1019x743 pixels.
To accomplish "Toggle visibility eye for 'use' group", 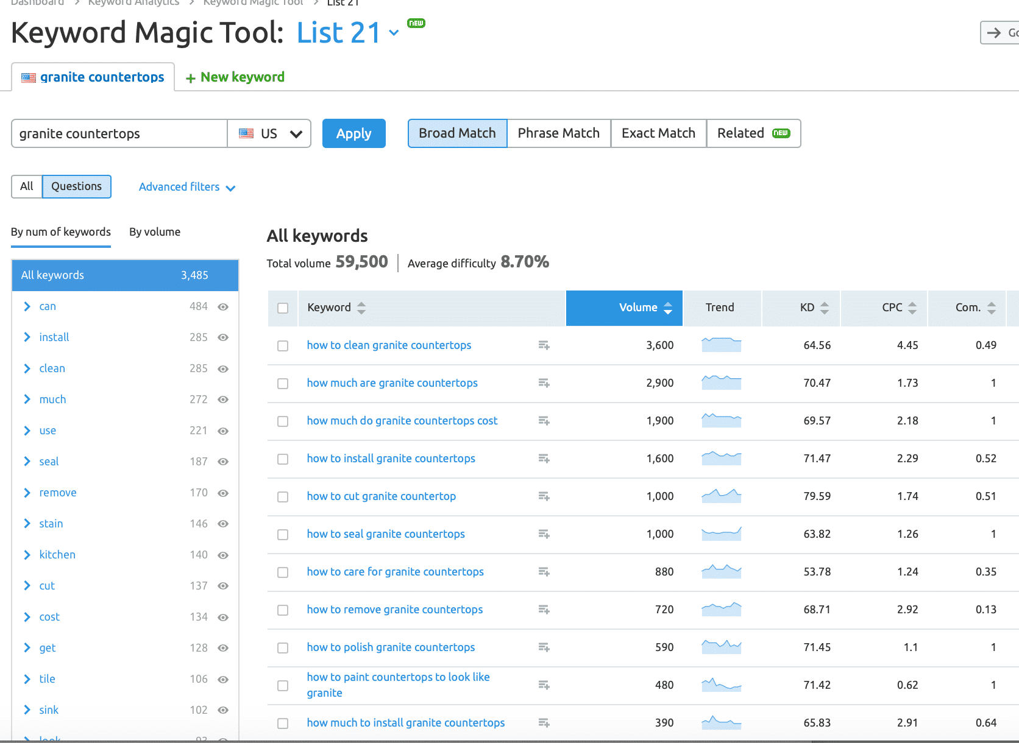I will click(x=223, y=431).
